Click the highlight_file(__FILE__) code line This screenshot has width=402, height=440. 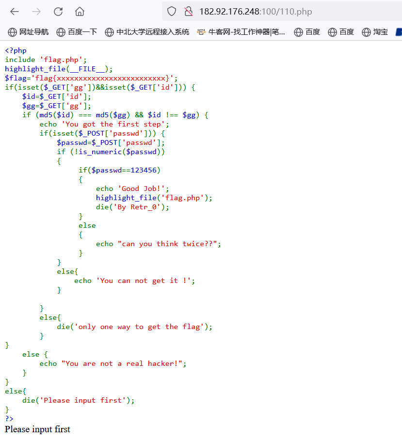tap(59, 69)
